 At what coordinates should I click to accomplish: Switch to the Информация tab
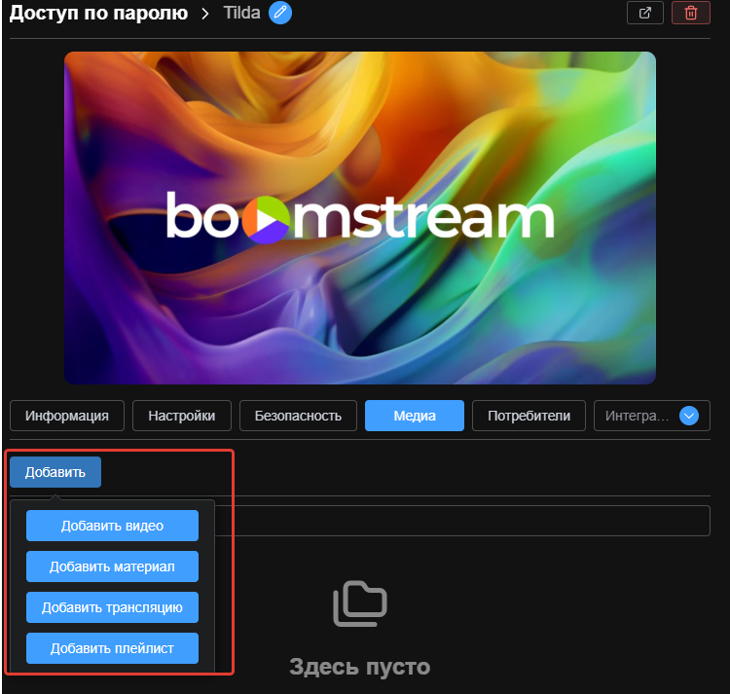point(67,416)
